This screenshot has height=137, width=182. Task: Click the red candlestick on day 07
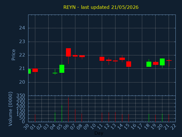[x=75, y=56]
